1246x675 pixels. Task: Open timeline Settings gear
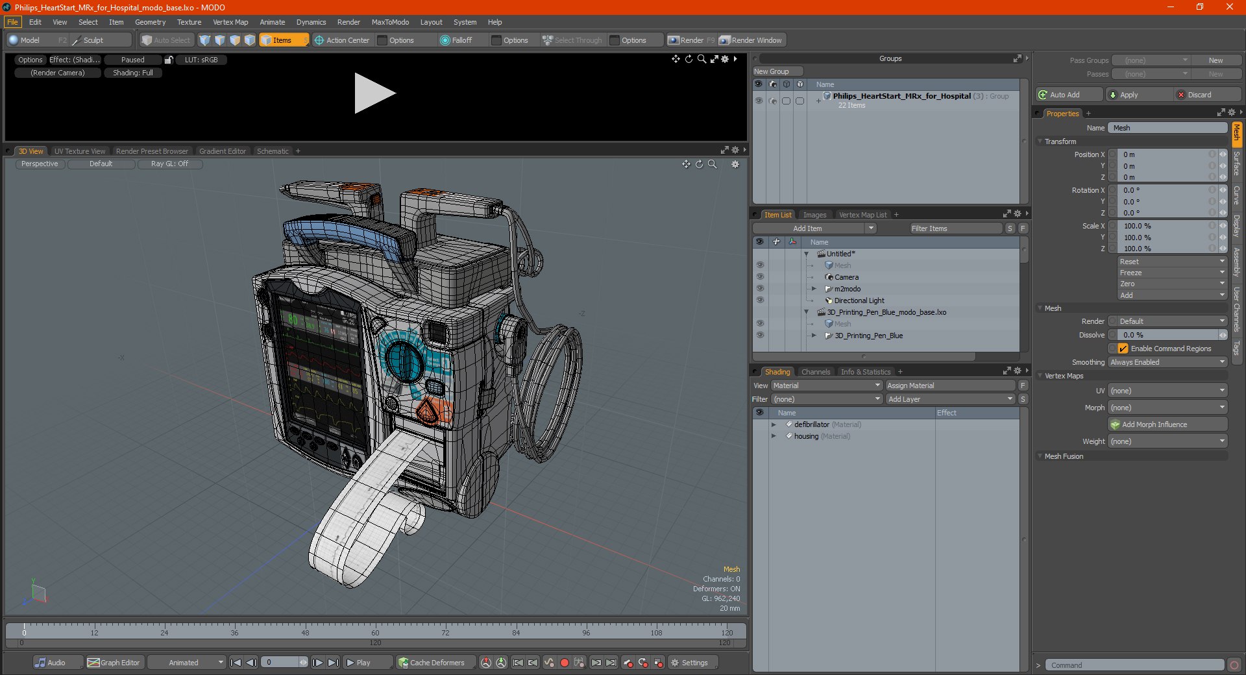675,663
